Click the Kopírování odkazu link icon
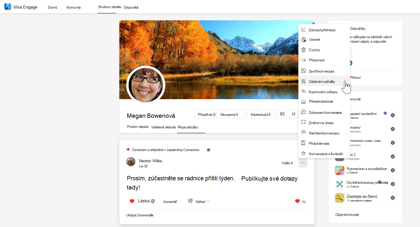The height and width of the screenshot is (227, 420). 304,91
